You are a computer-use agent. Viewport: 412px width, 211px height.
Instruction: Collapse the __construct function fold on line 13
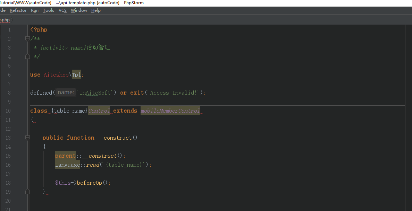[27, 138]
